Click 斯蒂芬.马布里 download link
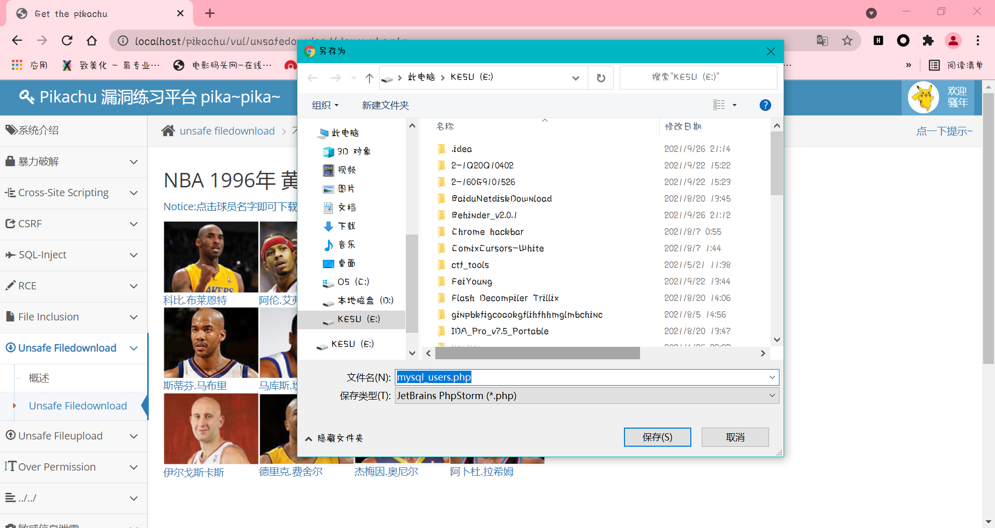The width and height of the screenshot is (995, 528). tap(195, 386)
